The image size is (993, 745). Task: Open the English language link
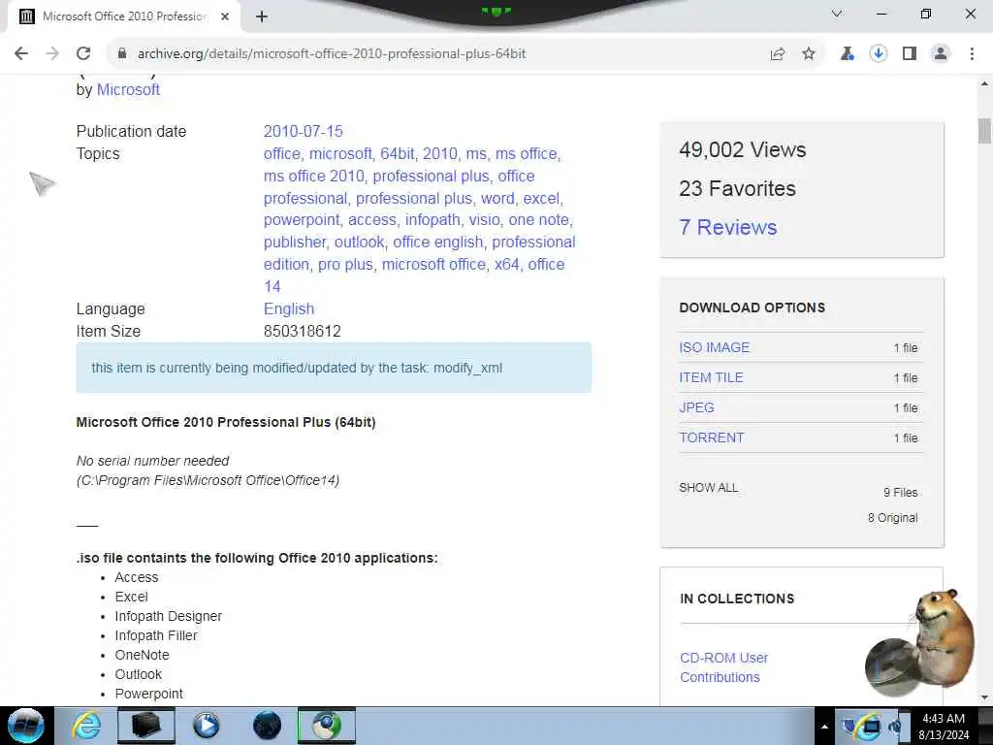pos(289,308)
